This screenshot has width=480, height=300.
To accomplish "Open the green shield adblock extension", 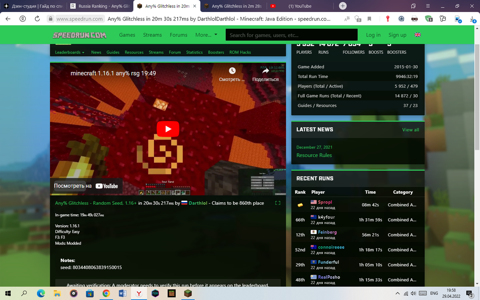I will pyautogui.click(x=428, y=19).
